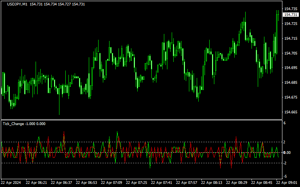Click the 22 Apr 07:25 time axis label
Viewport: 300px width, 187px height.
tap(137, 183)
